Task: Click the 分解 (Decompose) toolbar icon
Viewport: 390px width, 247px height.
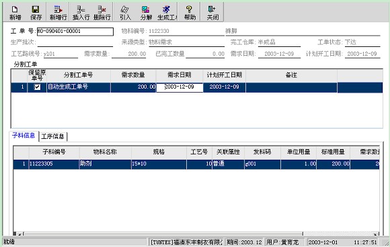Action: (146, 13)
